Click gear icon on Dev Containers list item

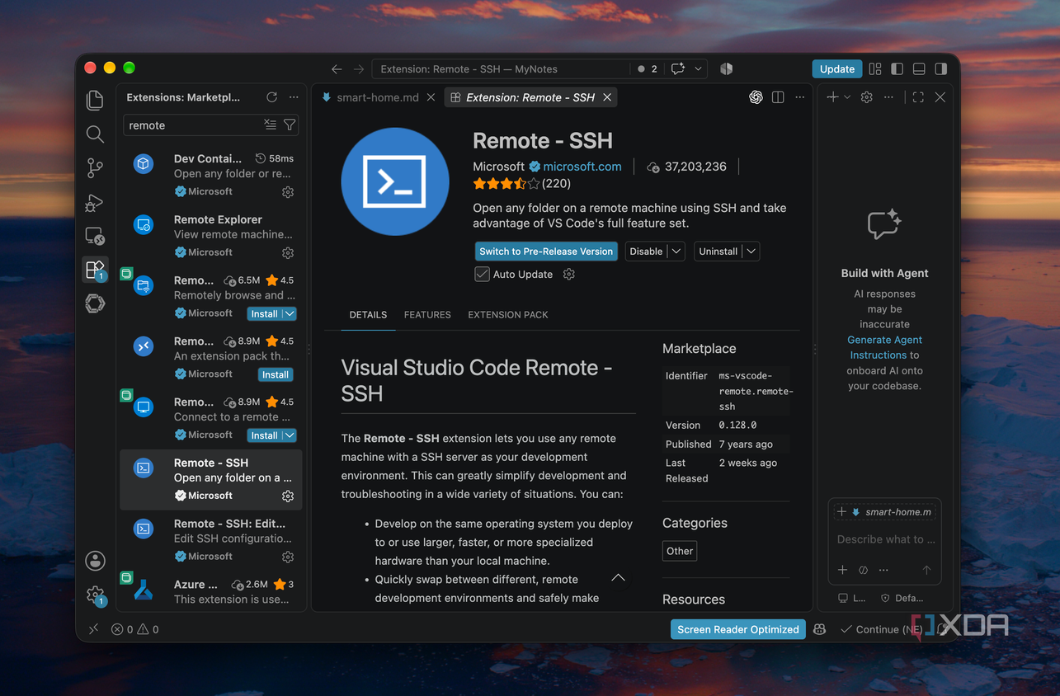[x=288, y=191]
